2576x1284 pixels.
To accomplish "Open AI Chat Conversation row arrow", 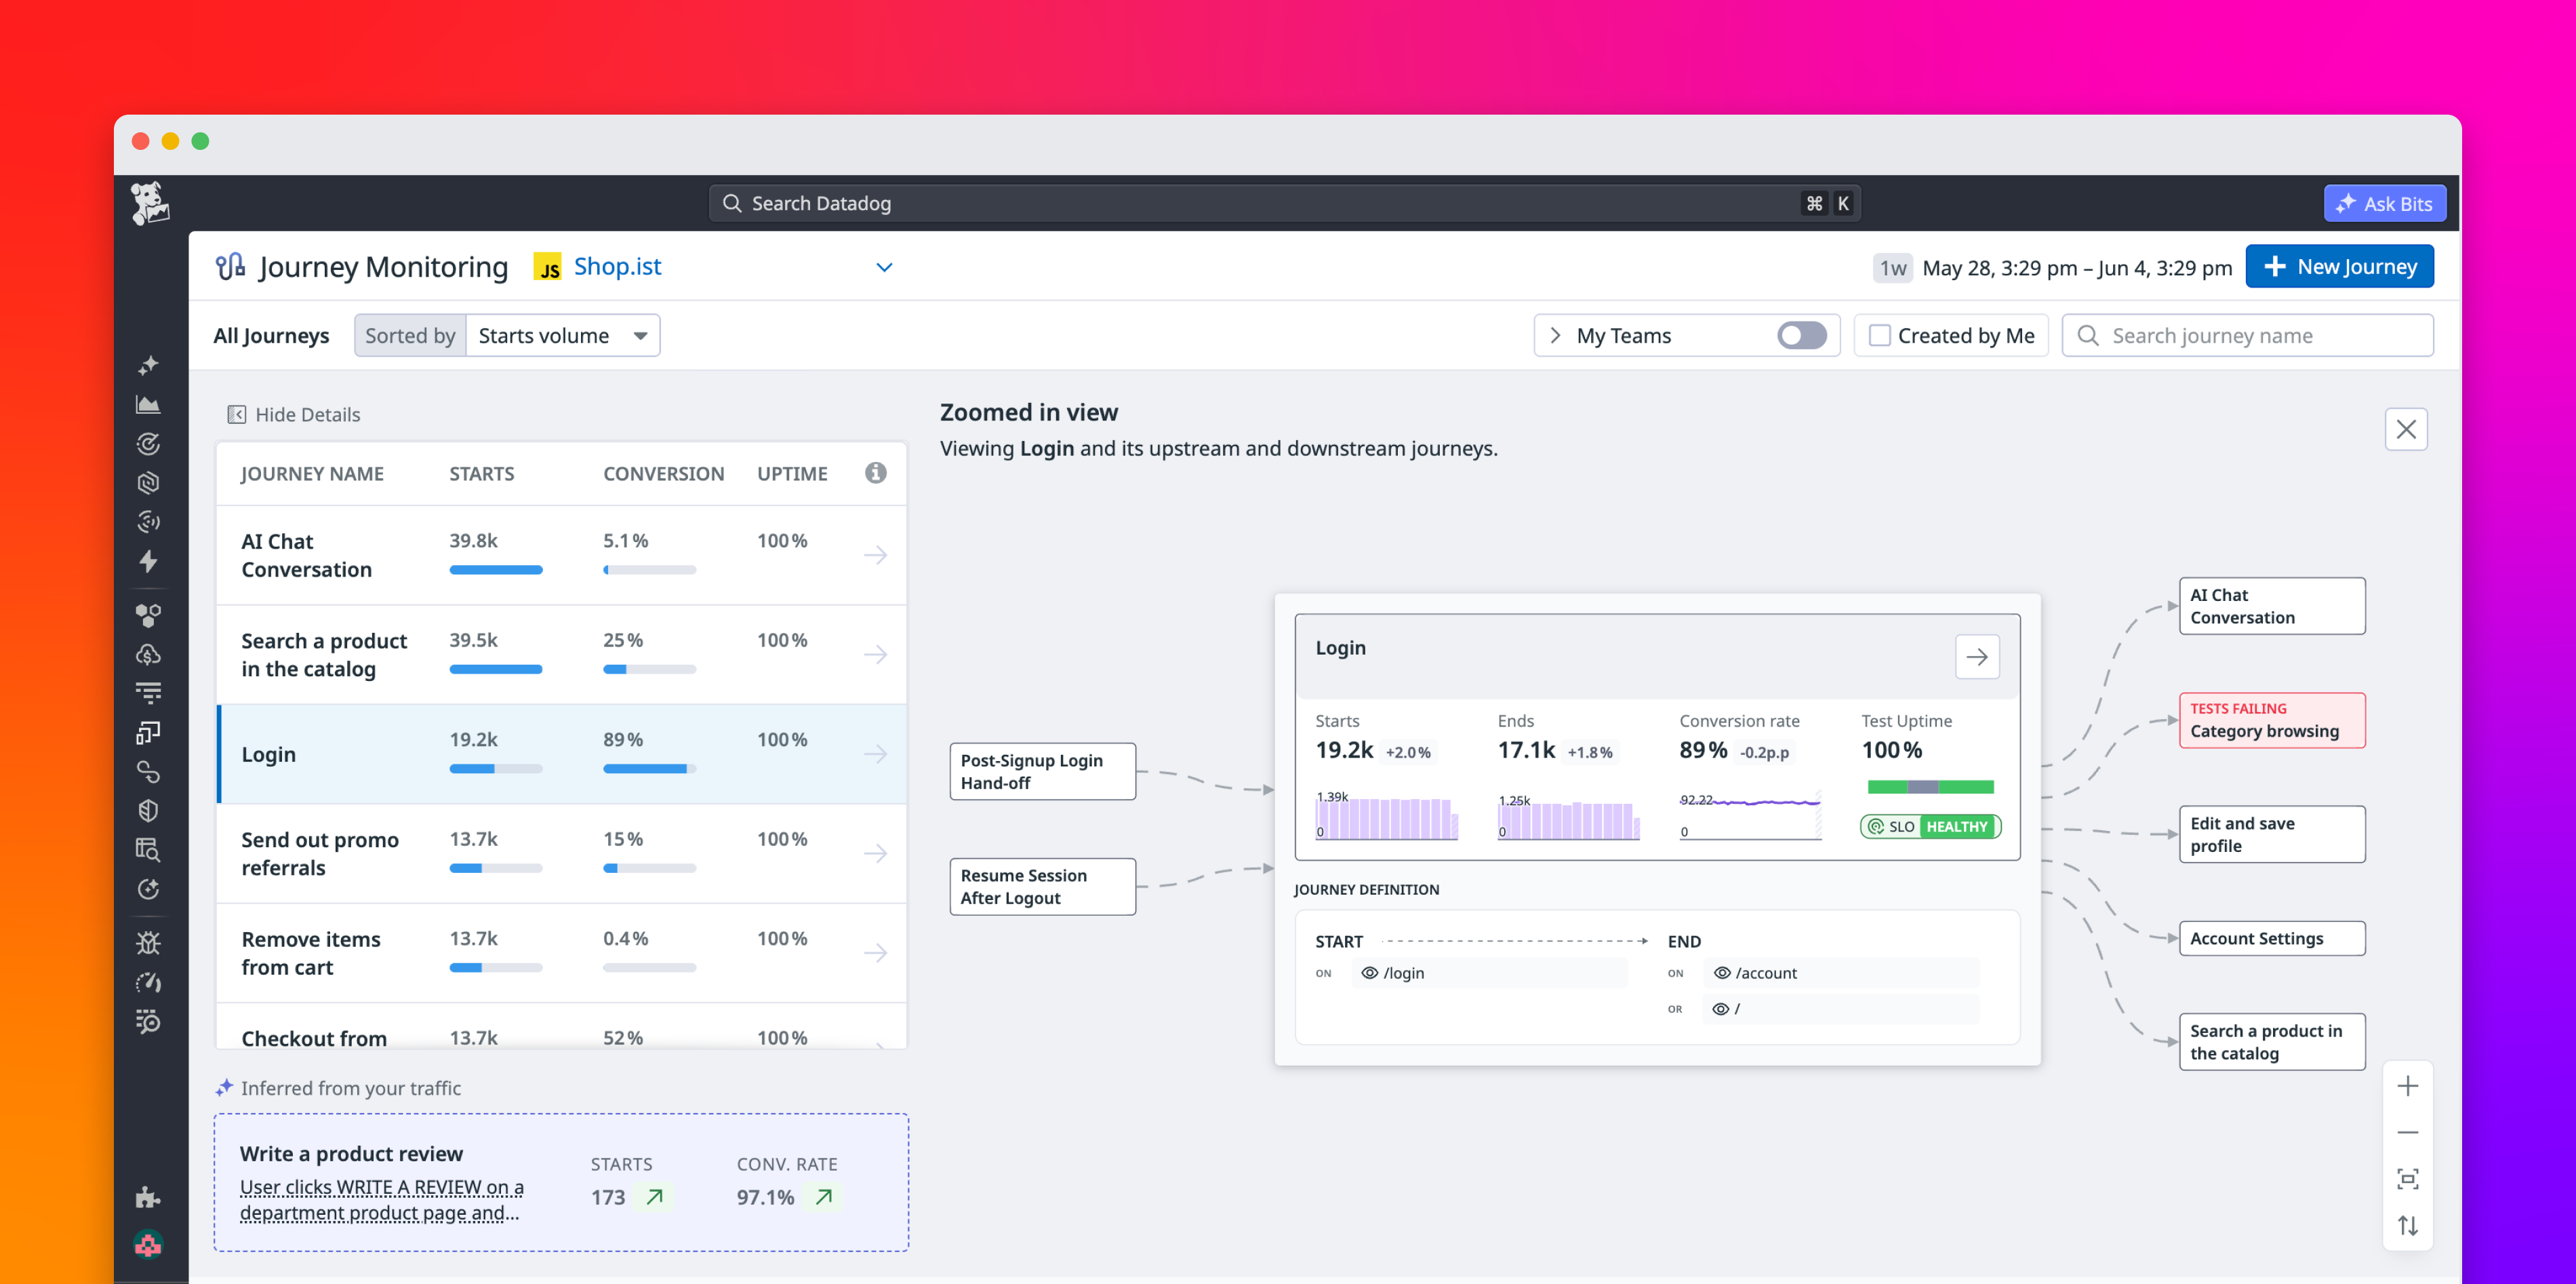I will click(x=875, y=556).
